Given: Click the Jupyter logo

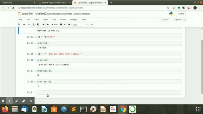Looking at the screenshot, I should coord(25,14).
